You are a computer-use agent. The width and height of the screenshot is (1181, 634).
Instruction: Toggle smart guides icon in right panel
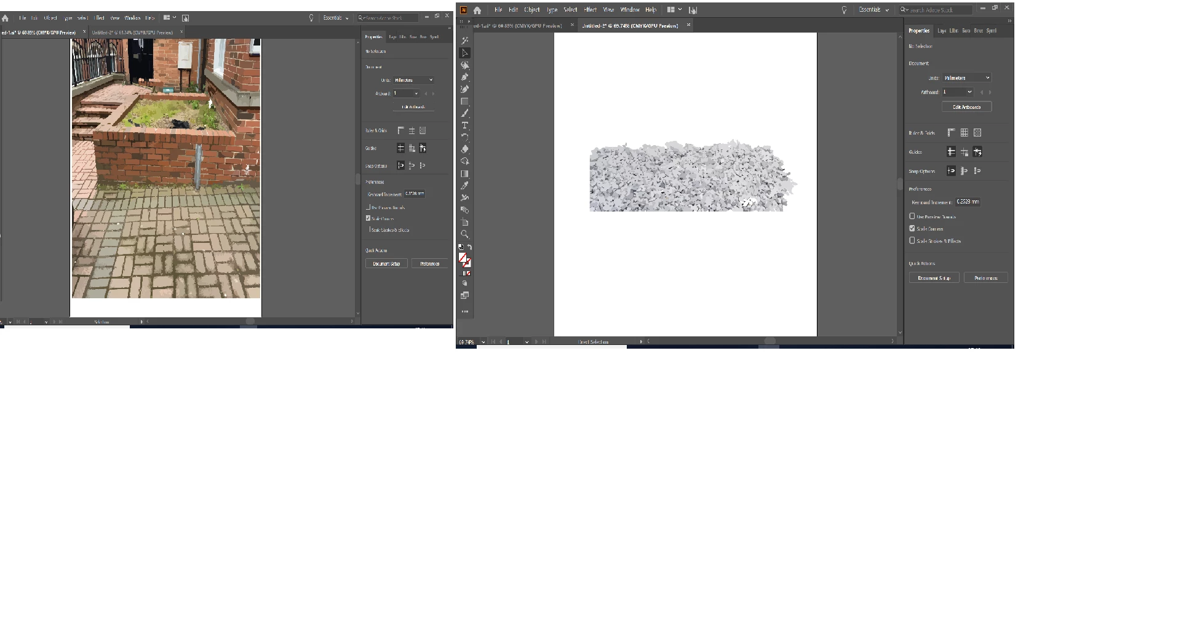tap(977, 152)
